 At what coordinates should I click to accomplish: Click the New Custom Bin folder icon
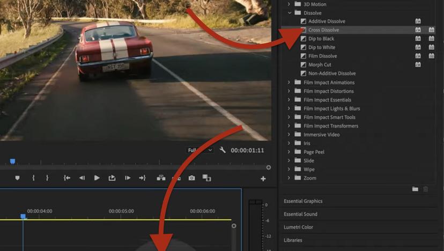click(x=415, y=189)
